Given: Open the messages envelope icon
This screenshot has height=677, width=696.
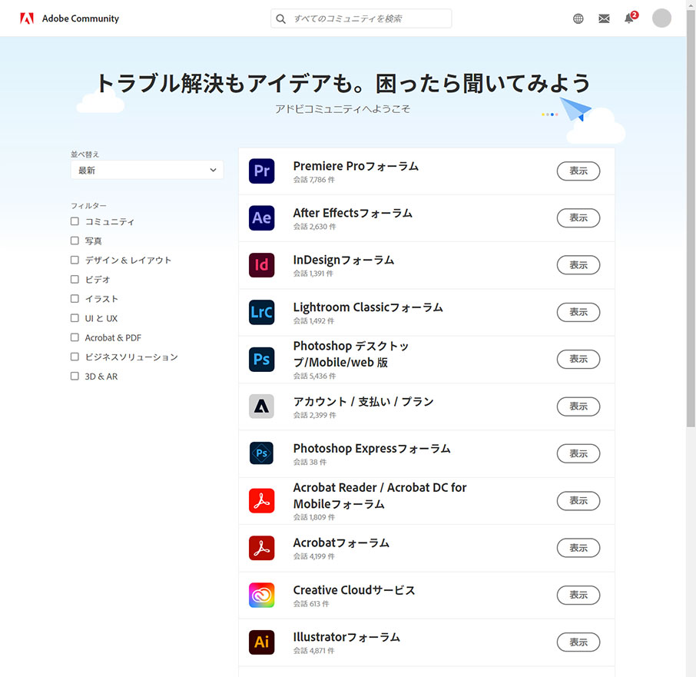Looking at the screenshot, I should coord(604,18).
